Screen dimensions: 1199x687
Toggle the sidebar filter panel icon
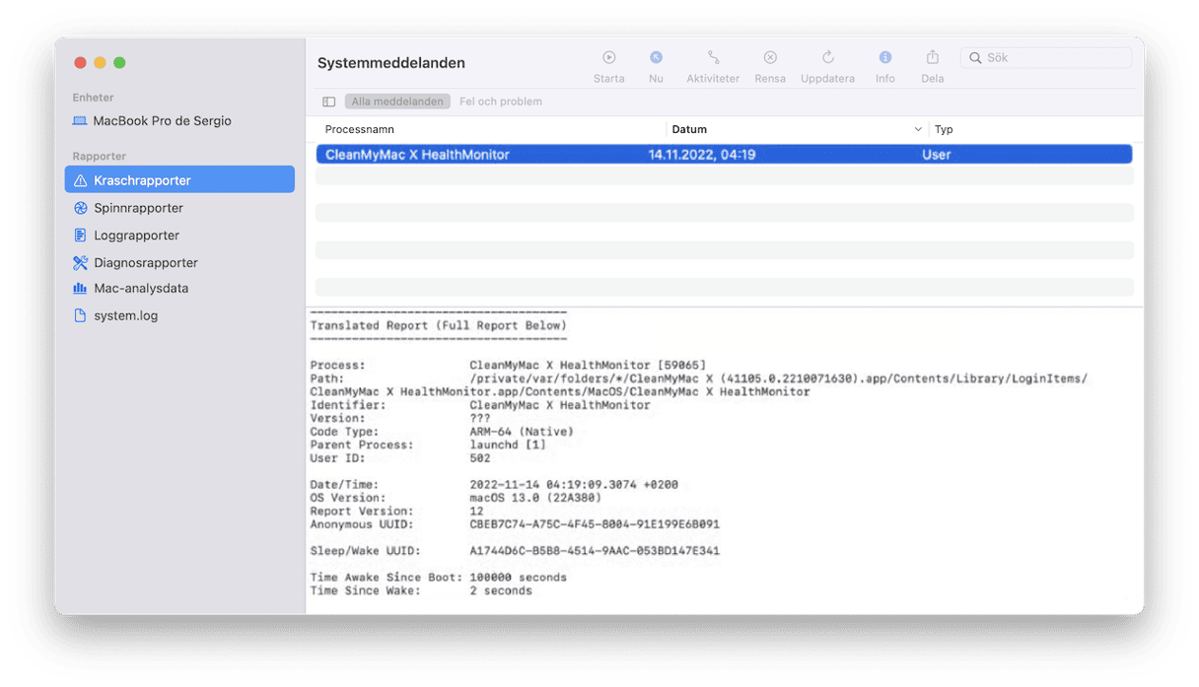point(329,102)
